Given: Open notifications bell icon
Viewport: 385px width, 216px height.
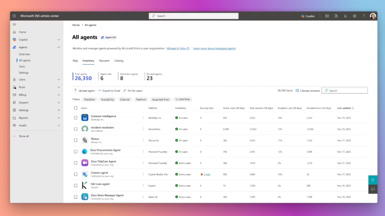Looking at the screenshot, I should tap(345, 16).
